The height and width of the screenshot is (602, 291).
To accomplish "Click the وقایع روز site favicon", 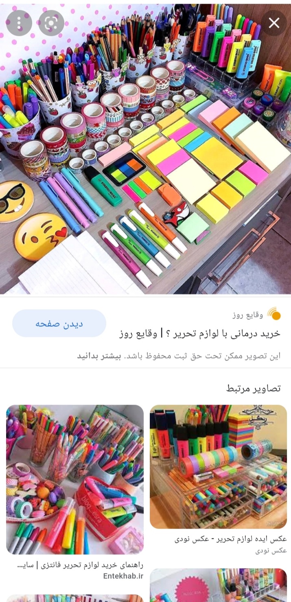I will click(275, 314).
